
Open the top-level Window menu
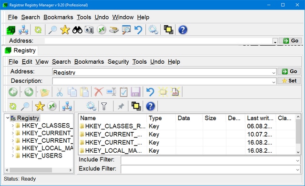click(x=123, y=17)
